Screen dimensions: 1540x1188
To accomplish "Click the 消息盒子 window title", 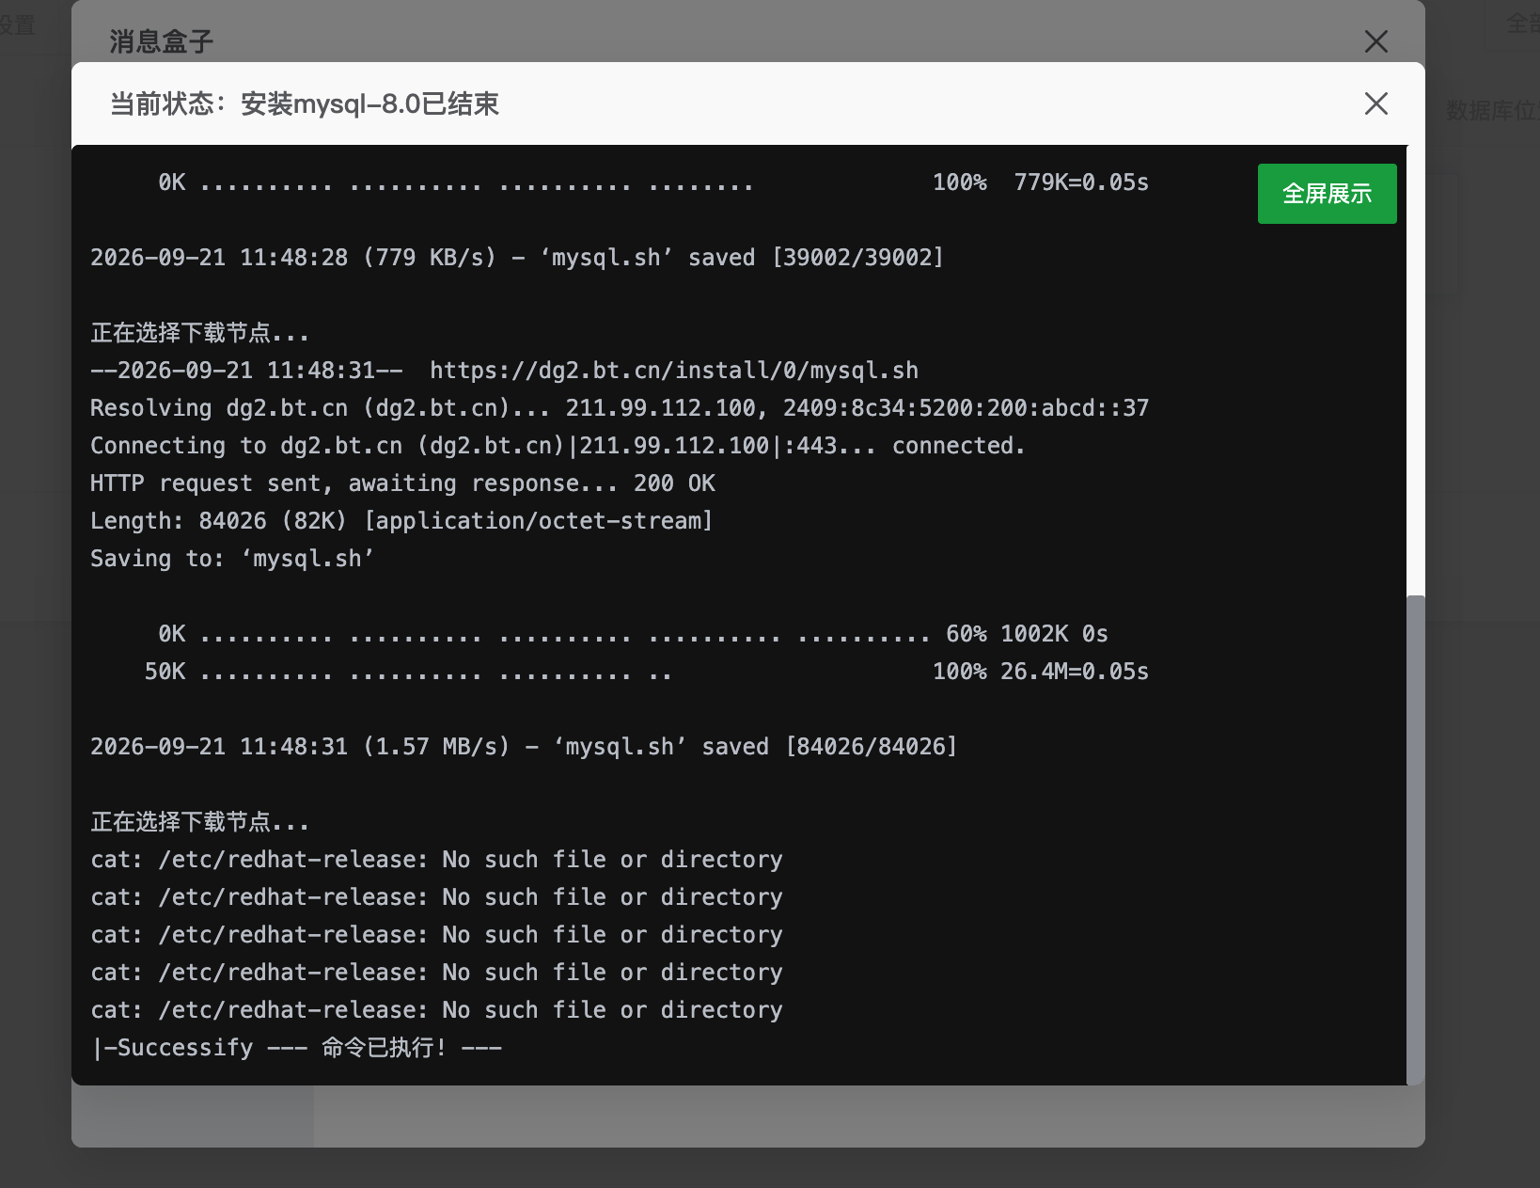I will tap(161, 41).
